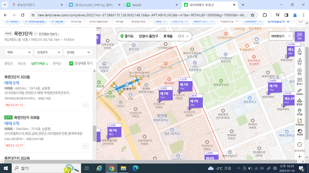Switch to the NAVER browser tab
Viewport: 309px width, 173px height.
click(152, 5)
